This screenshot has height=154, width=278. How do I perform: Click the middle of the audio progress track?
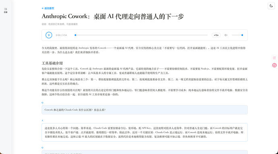pos(141,35)
